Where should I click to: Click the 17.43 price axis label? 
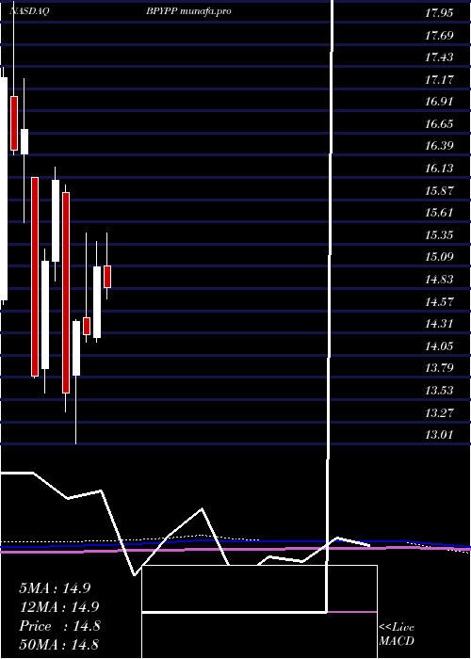[x=439, y=57]
